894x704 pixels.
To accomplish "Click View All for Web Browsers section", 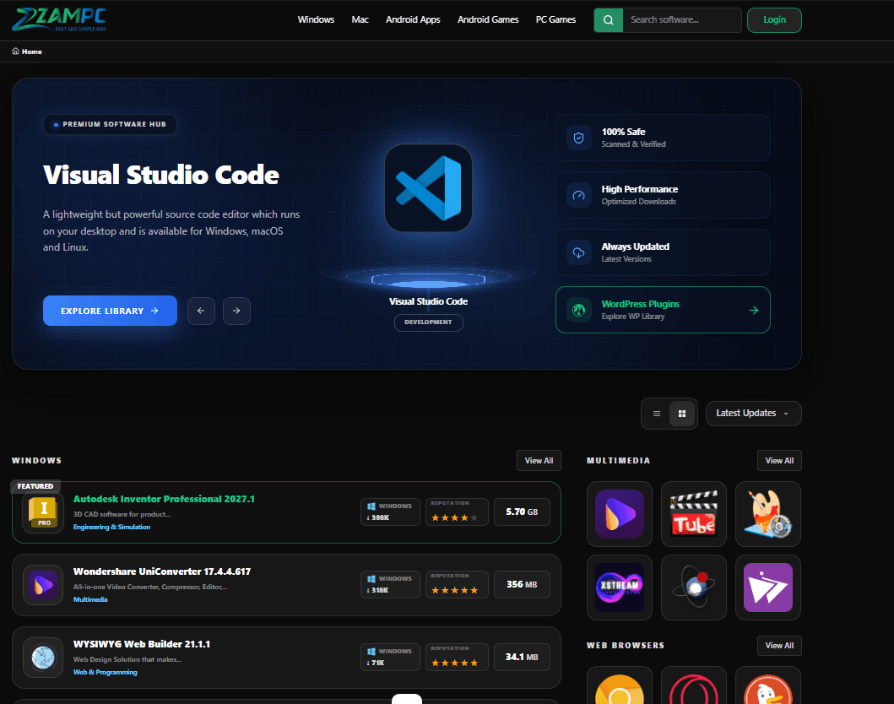I will coord(779,645).
